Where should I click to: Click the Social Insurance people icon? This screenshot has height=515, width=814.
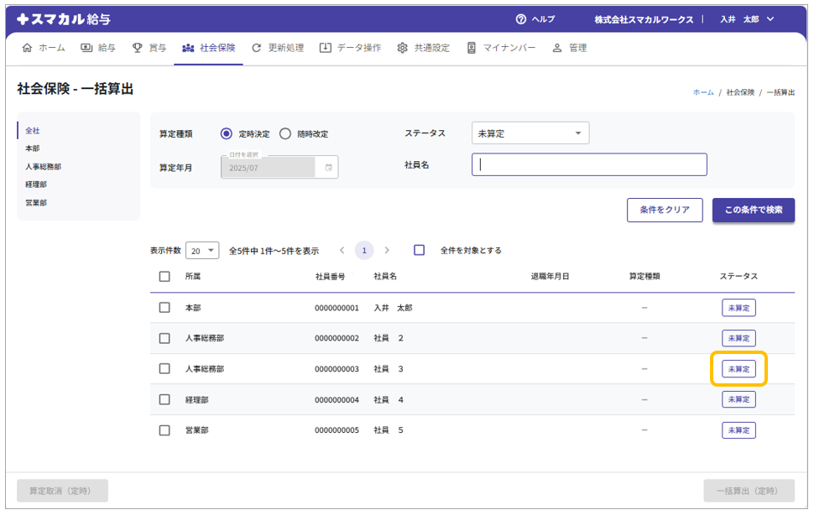[x=188, y=48]
